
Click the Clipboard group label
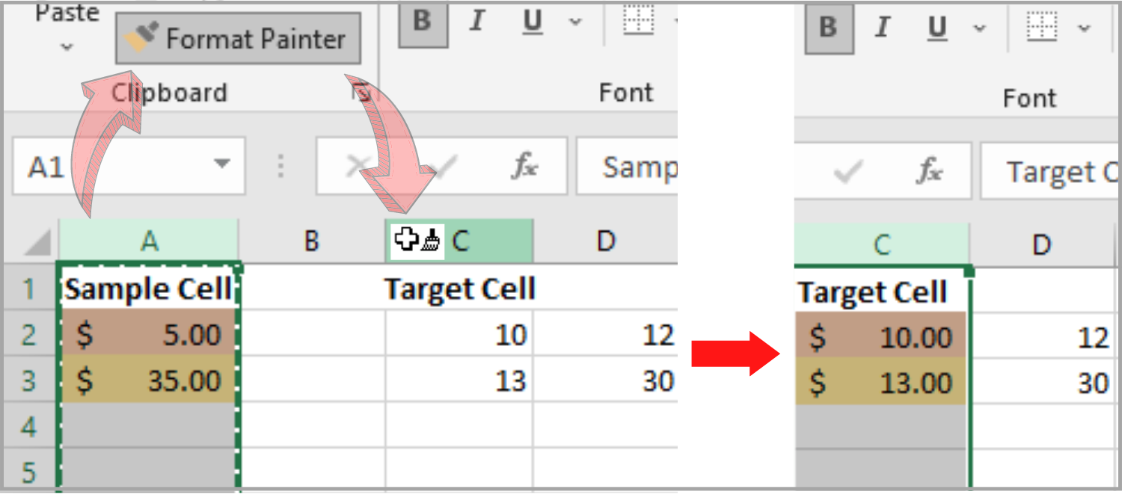coord(170,93)
